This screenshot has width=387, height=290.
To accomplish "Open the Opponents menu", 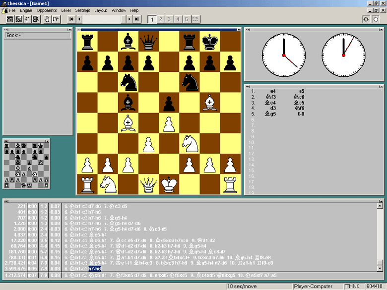I will (47, 10).
